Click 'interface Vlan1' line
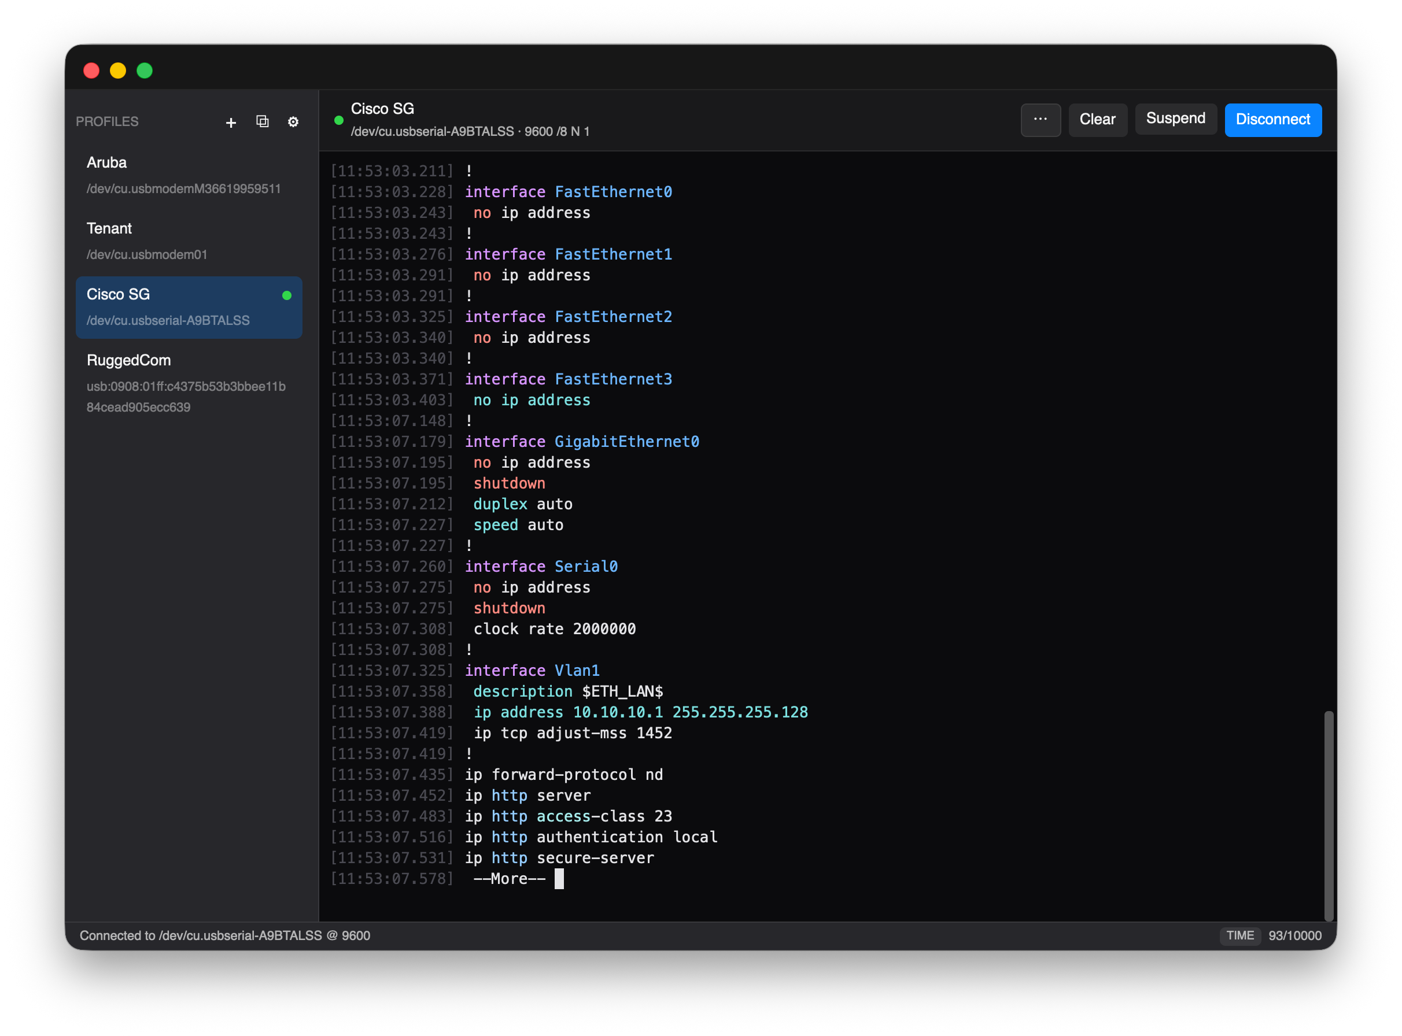This screenshot has height=1036, width=1402. coord(532,671)
